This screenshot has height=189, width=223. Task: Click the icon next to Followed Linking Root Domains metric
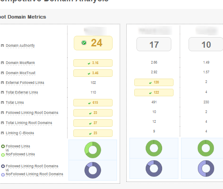(2, 113)
